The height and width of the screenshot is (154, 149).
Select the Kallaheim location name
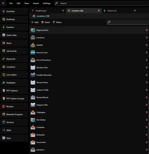[x=40, y=150]
